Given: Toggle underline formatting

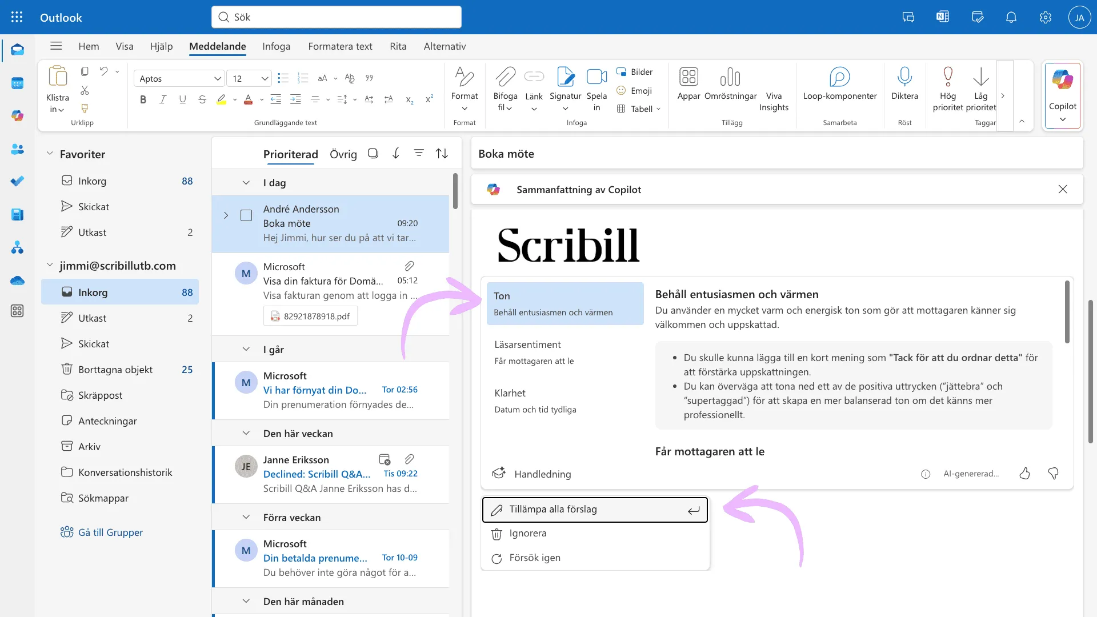Looking at the screenshot, I should [x=182, y=99].
